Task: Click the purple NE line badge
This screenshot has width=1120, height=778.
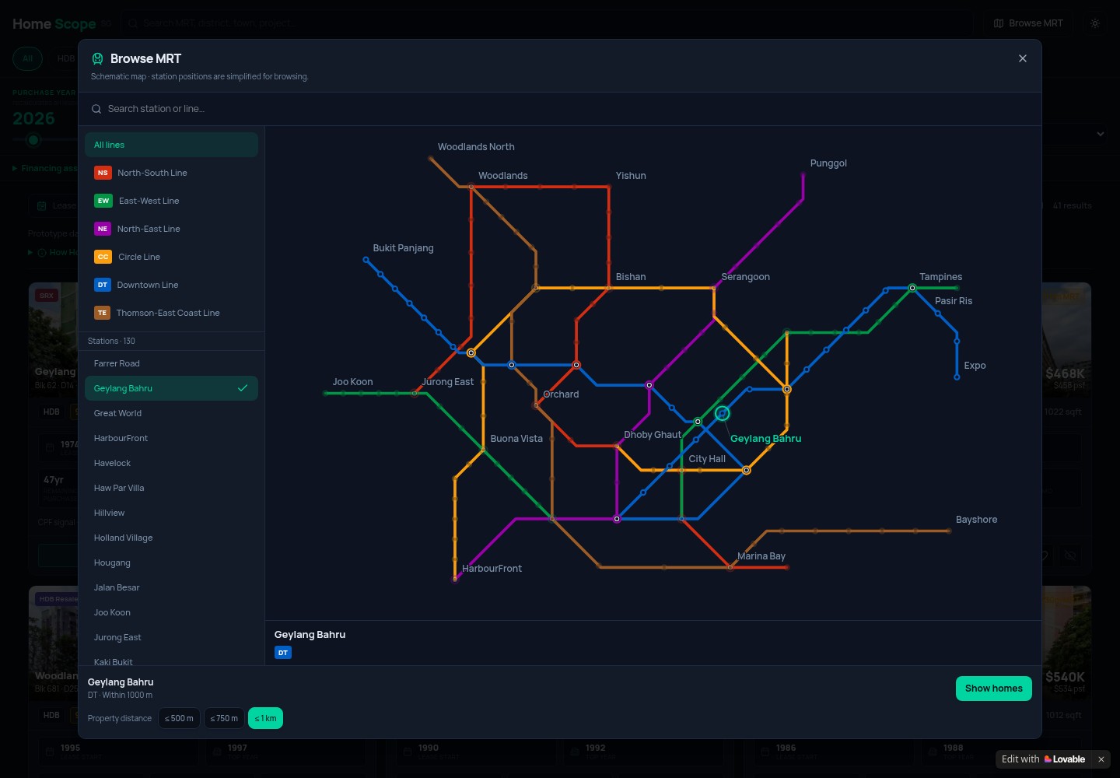Action: 103,229
